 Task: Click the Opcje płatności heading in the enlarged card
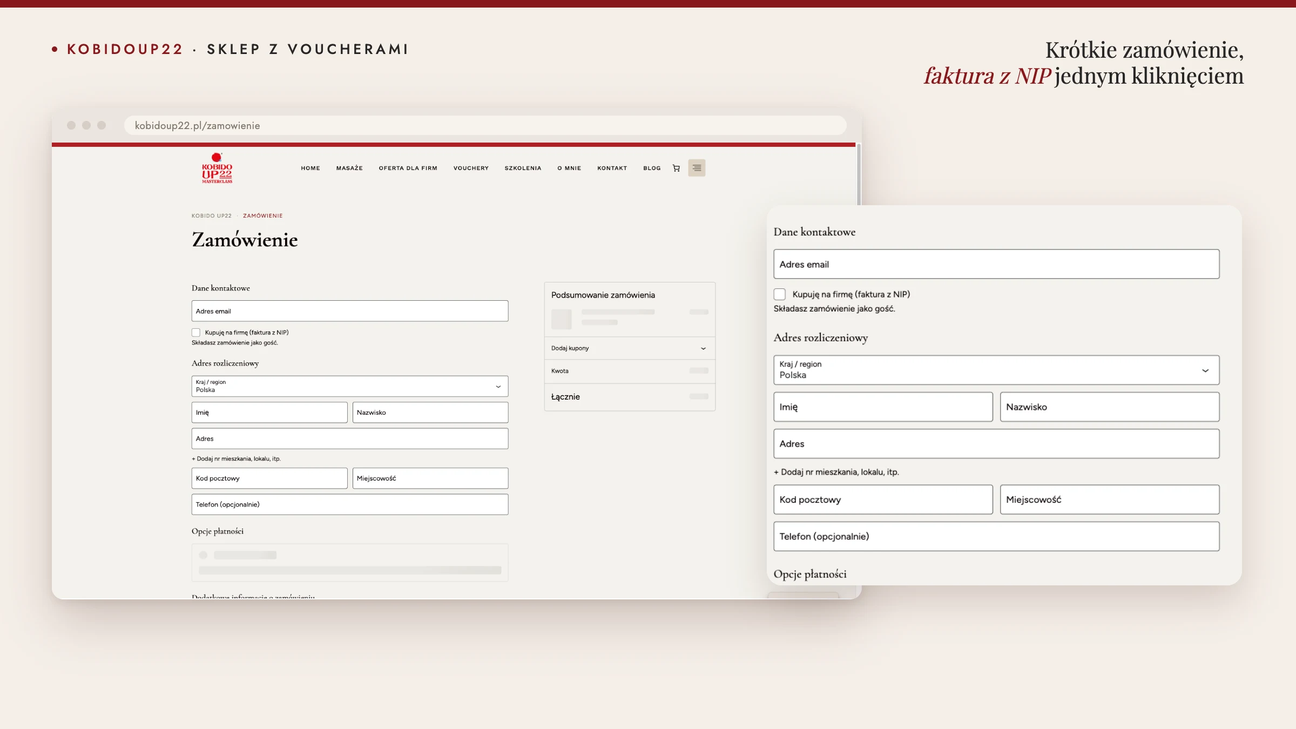pos(810,574)
